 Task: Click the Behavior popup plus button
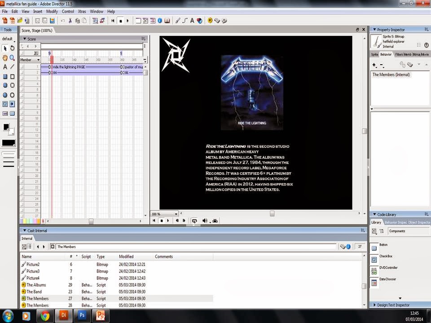(374, 65)
